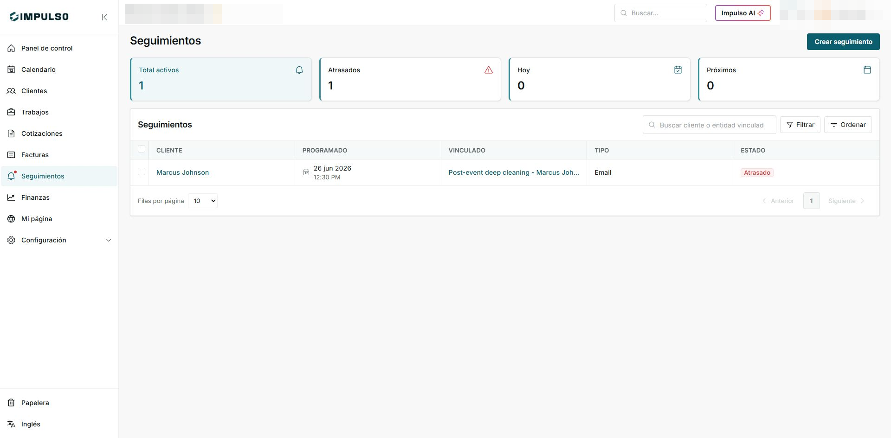Open Panel de control page

coord(59,48)
